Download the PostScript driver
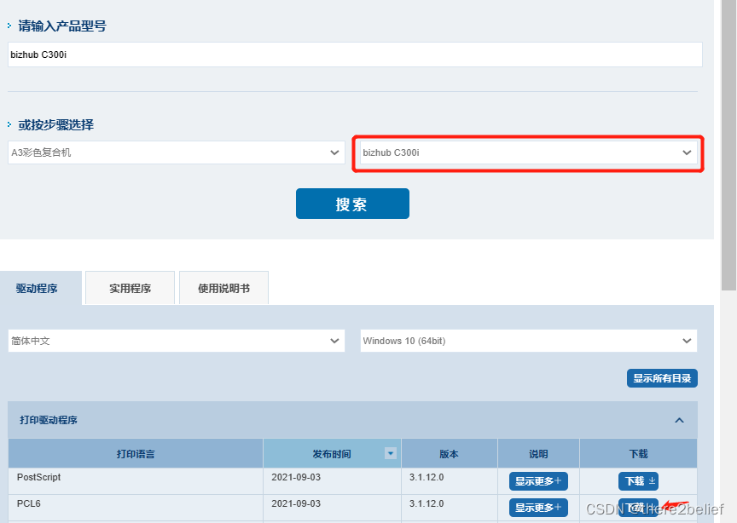The width and height of the screenshot is (737, 523). [x=638, y=481]
